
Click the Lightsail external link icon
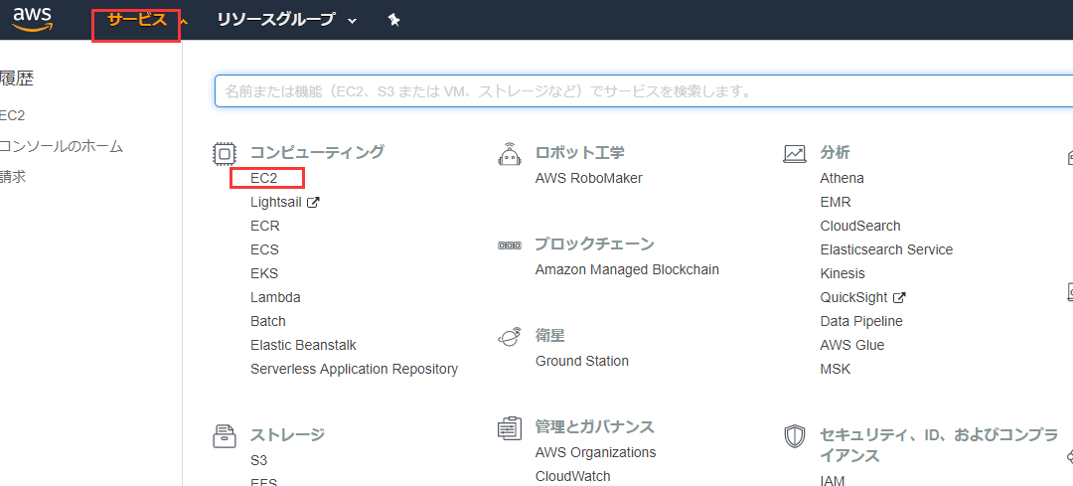(x=313, y=202)
